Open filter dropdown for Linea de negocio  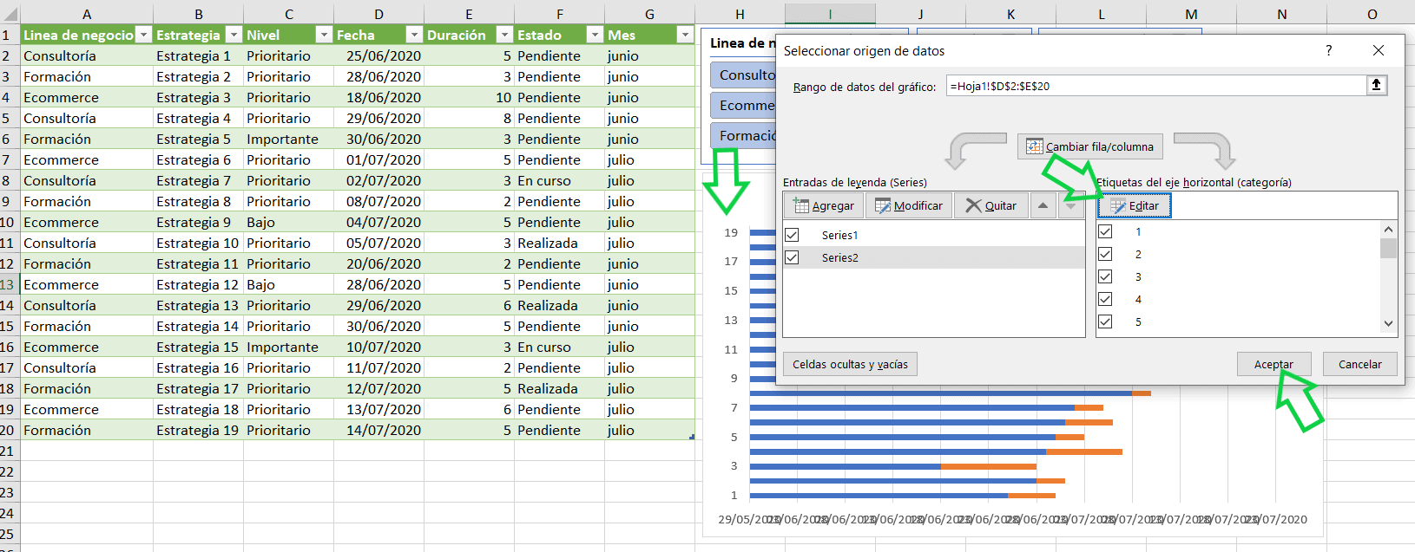[143, 35]
